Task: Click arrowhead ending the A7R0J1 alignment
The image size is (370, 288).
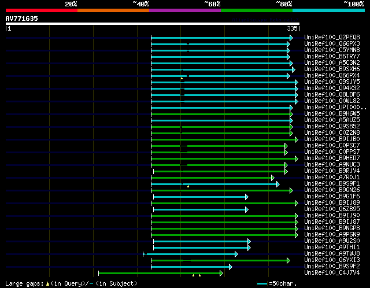Action: coord(273,178)
